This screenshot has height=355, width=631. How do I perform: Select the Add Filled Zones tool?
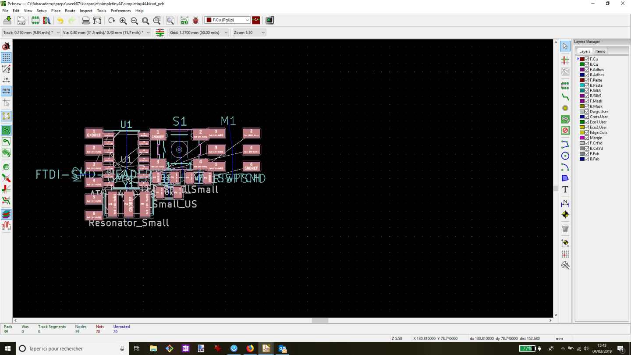(x=565, y=119)
